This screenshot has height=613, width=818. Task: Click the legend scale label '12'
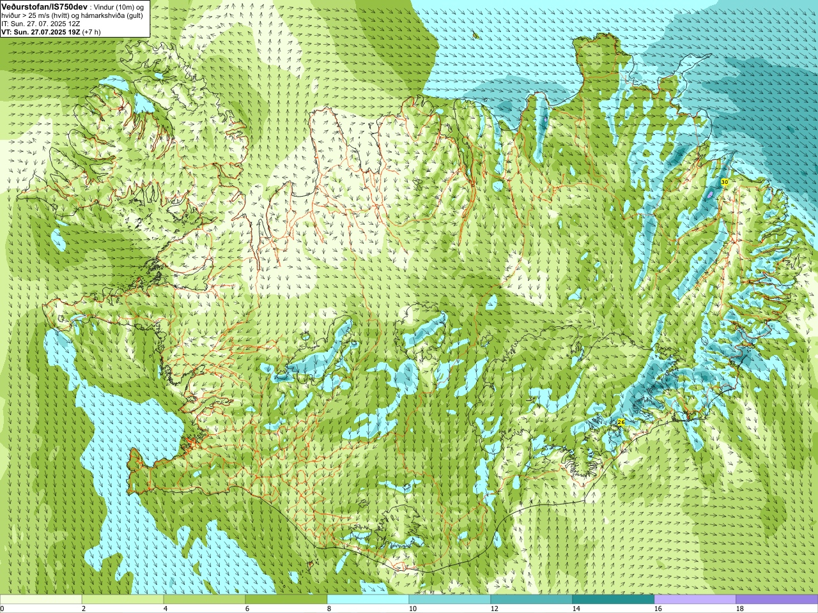(x=494, y=609)
